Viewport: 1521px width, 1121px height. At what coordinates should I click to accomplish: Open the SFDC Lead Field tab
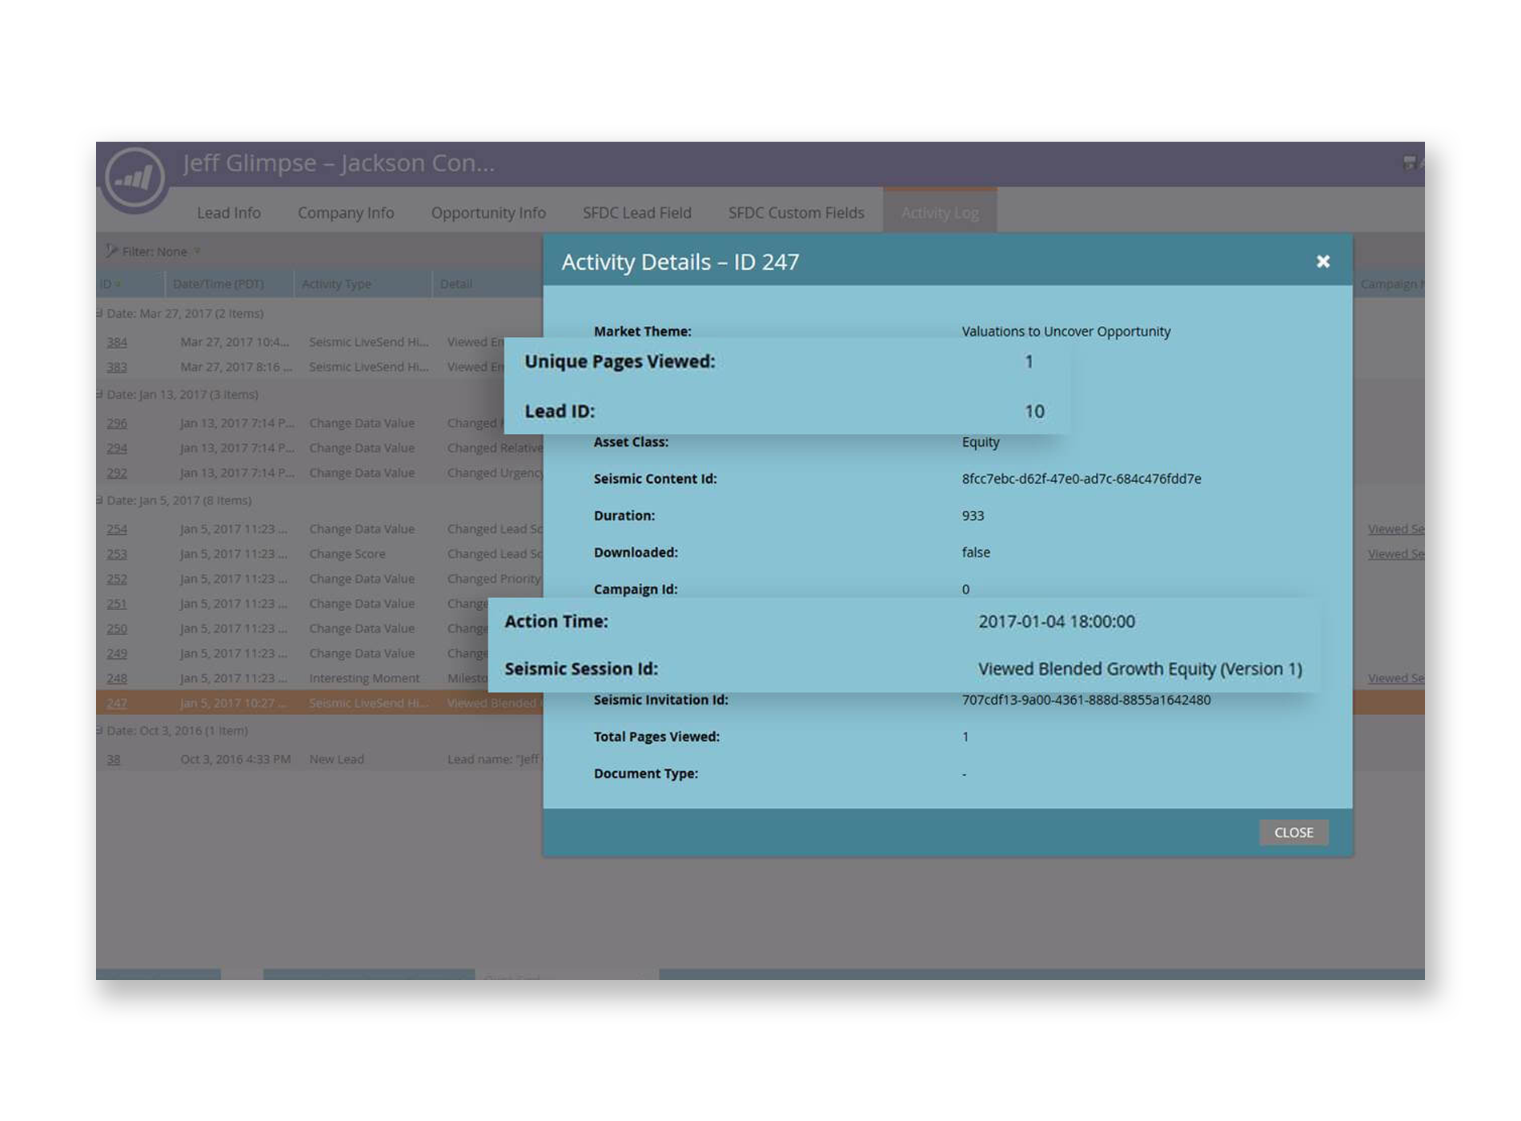click(x=637, y=213)
